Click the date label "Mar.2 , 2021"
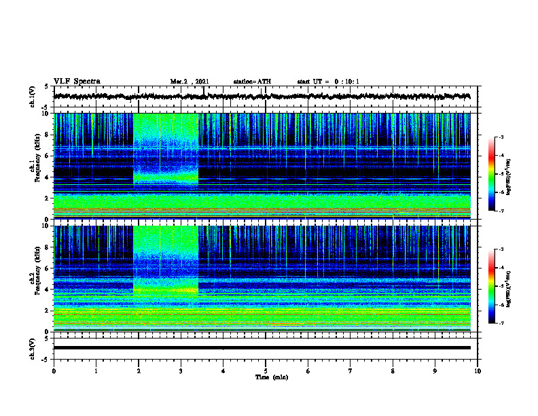The height and width of the screenshot is (416, 538). 190,82
